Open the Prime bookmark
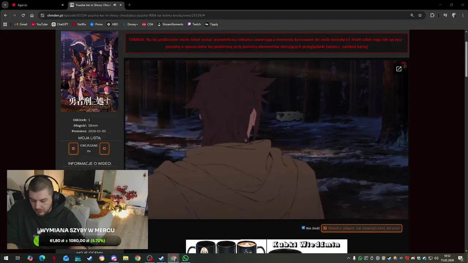Screen dimensions: 468x263 (x=97, y=24)
